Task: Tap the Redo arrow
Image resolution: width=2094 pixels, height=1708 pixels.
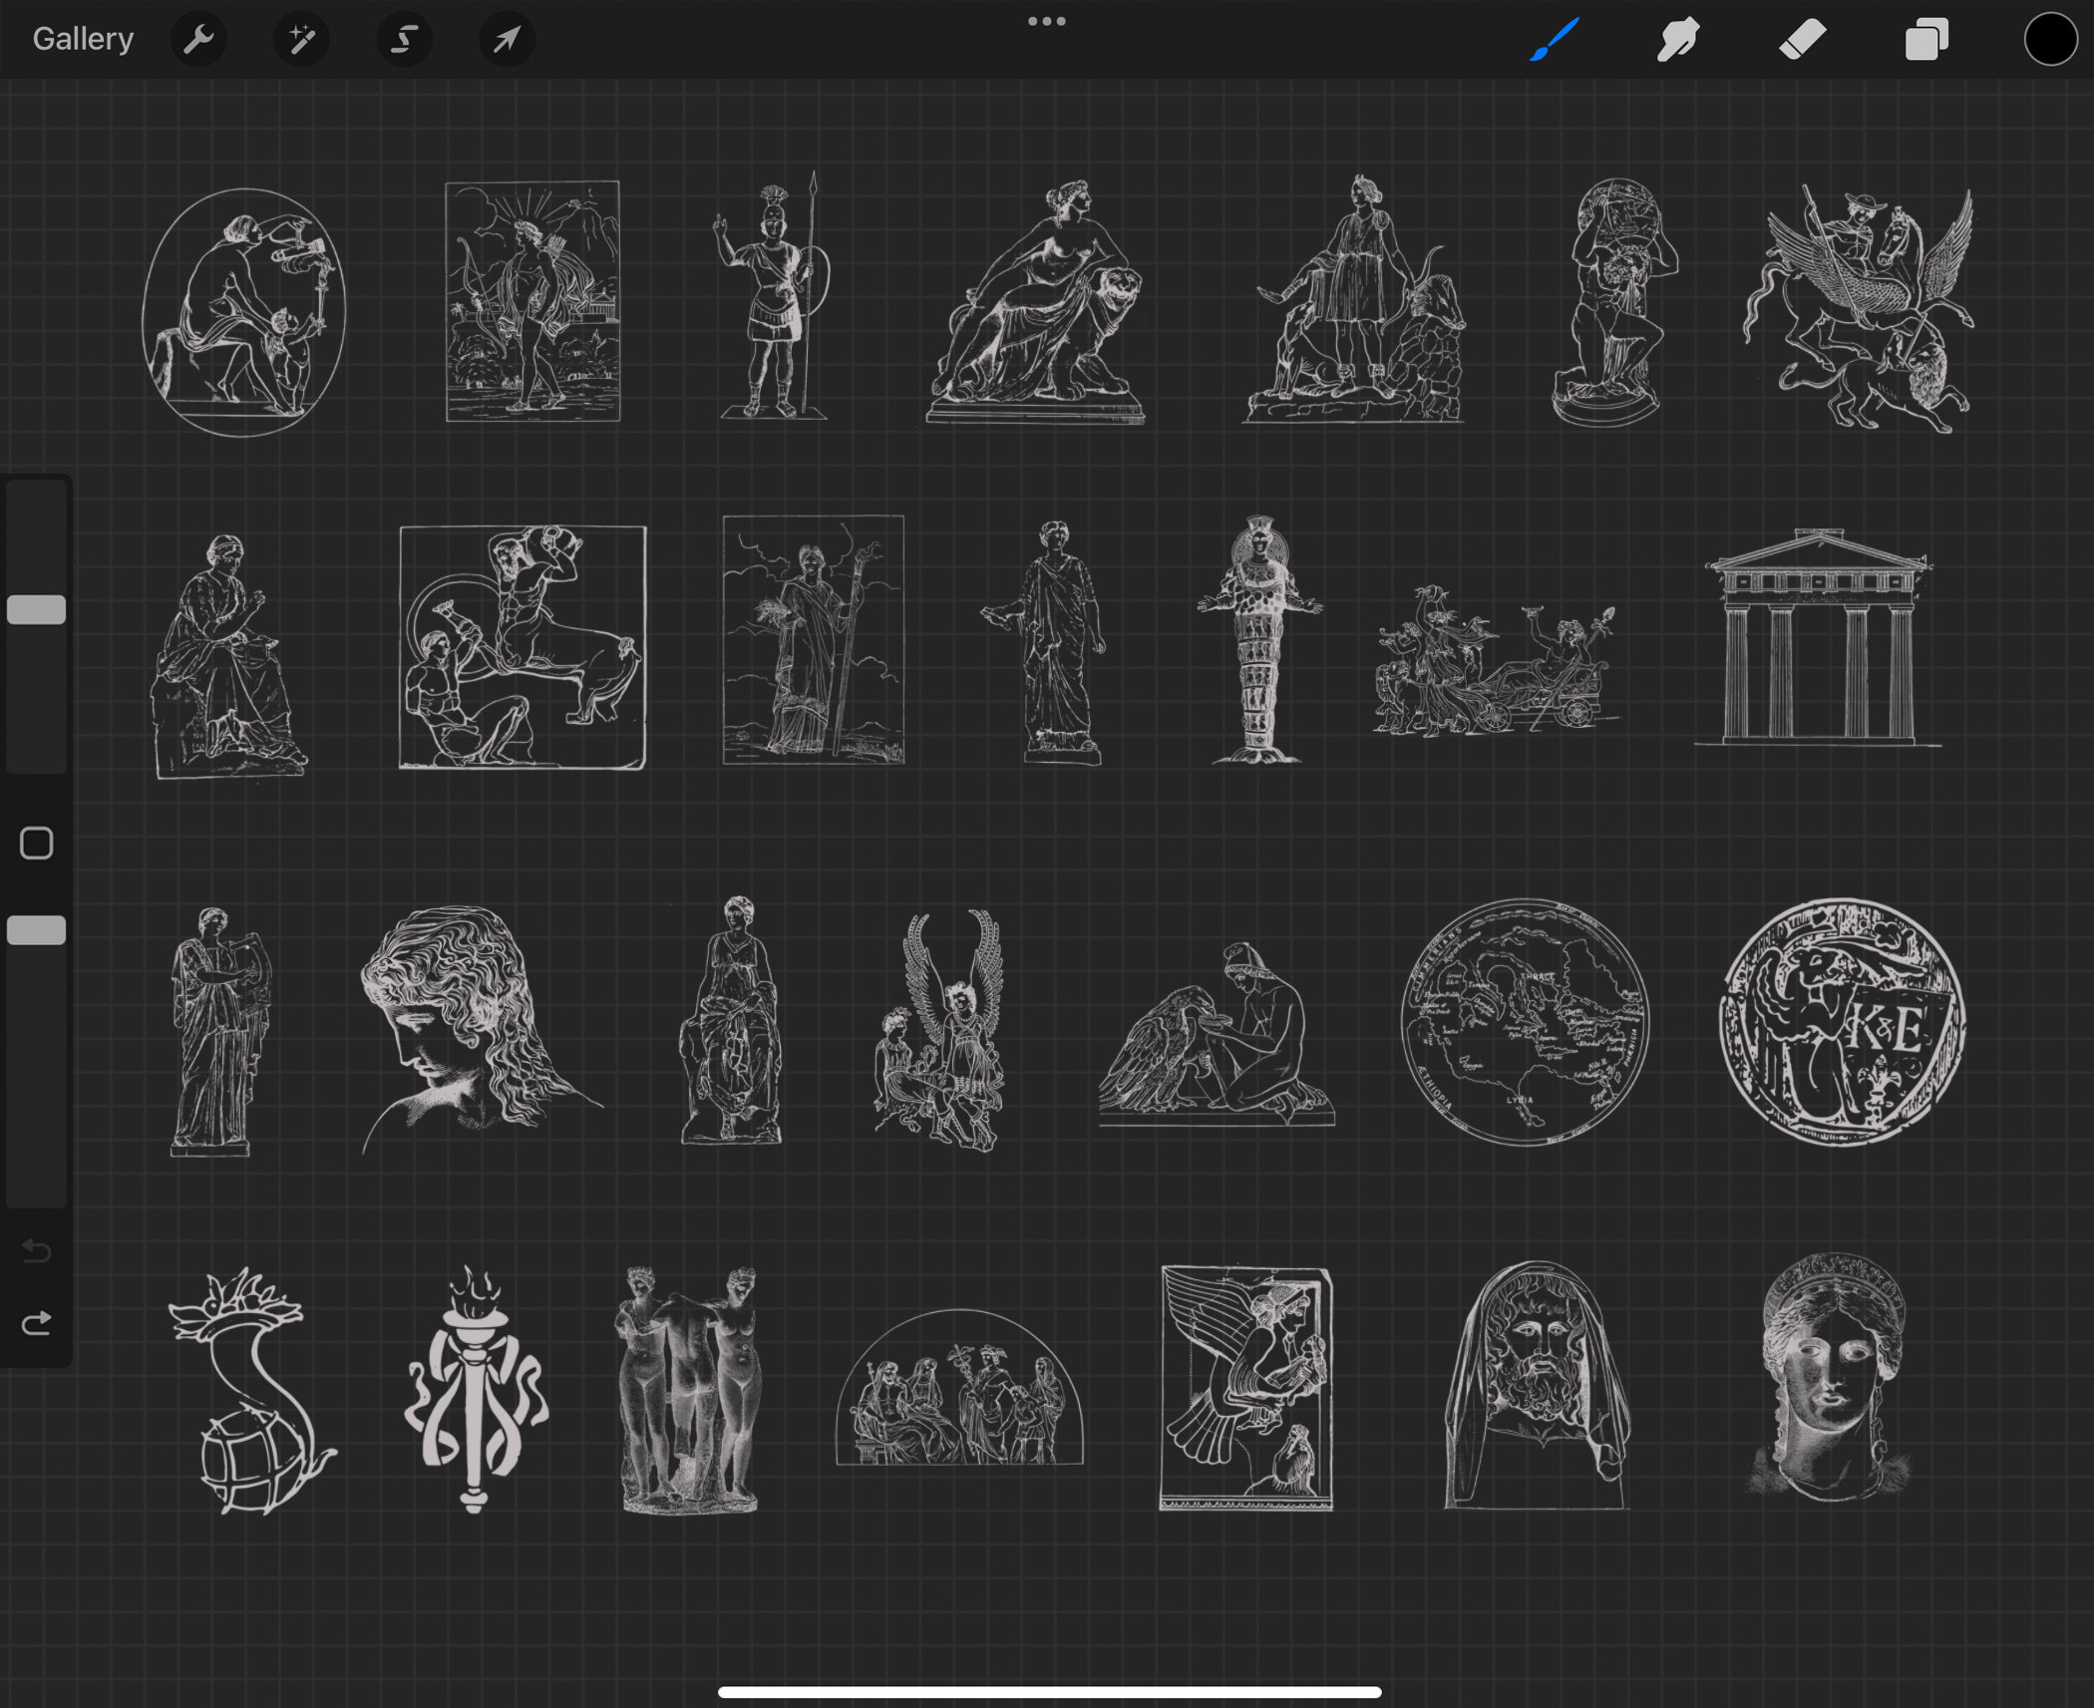Action: [x=37, y=1323]
